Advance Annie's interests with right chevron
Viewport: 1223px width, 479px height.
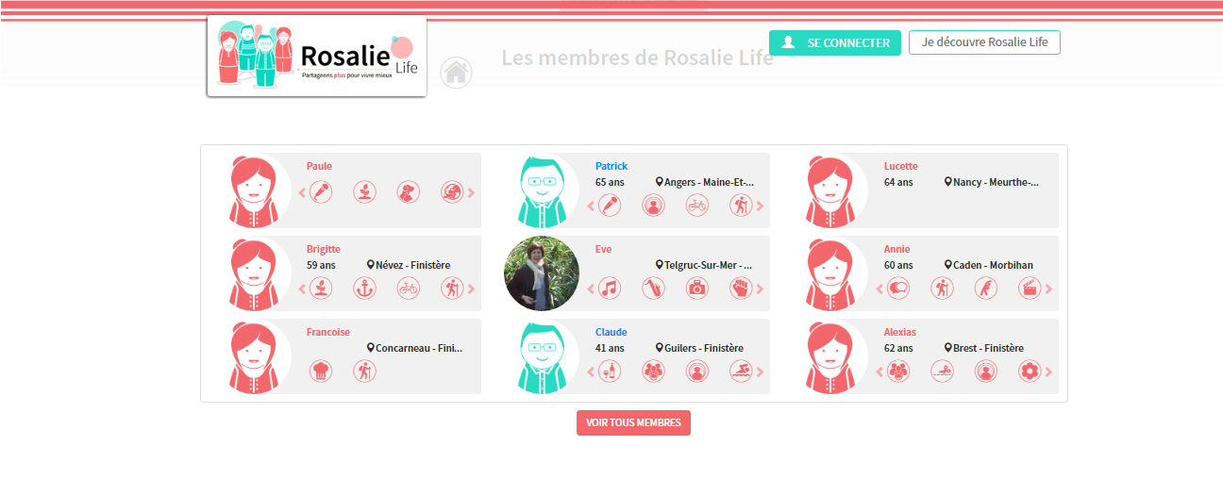[x=1048, y=289]
